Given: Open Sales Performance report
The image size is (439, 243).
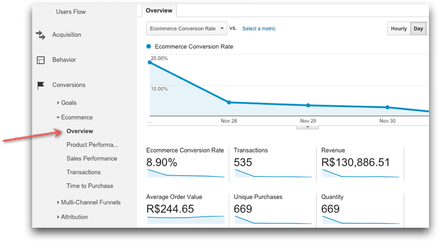Looking at the screenshot, I should 92,158.
